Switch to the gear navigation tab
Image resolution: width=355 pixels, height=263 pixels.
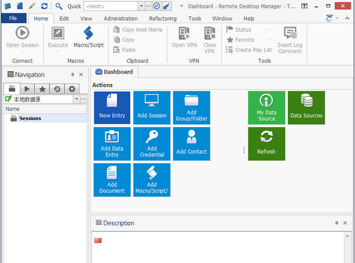[x=72, y=89]
